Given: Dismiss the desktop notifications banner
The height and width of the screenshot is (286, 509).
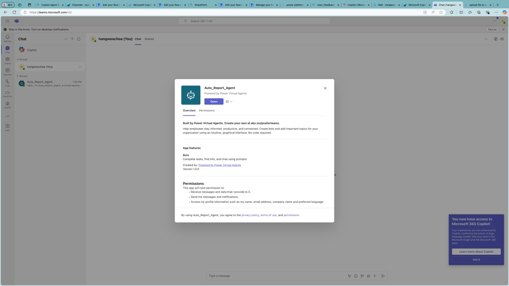Looking at the screenshot, I should 503,30.
